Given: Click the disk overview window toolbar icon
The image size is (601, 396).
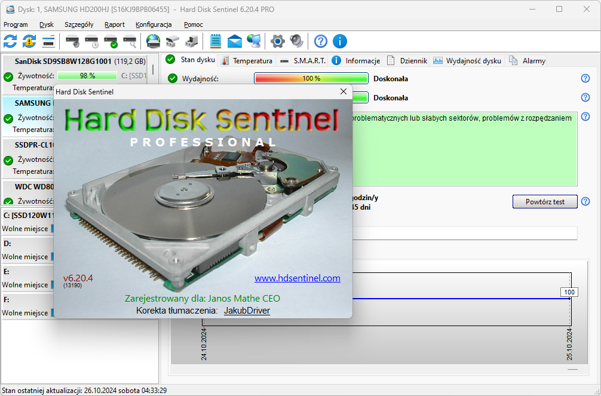Looking at the screenshot, I should [x=48, y=41].
